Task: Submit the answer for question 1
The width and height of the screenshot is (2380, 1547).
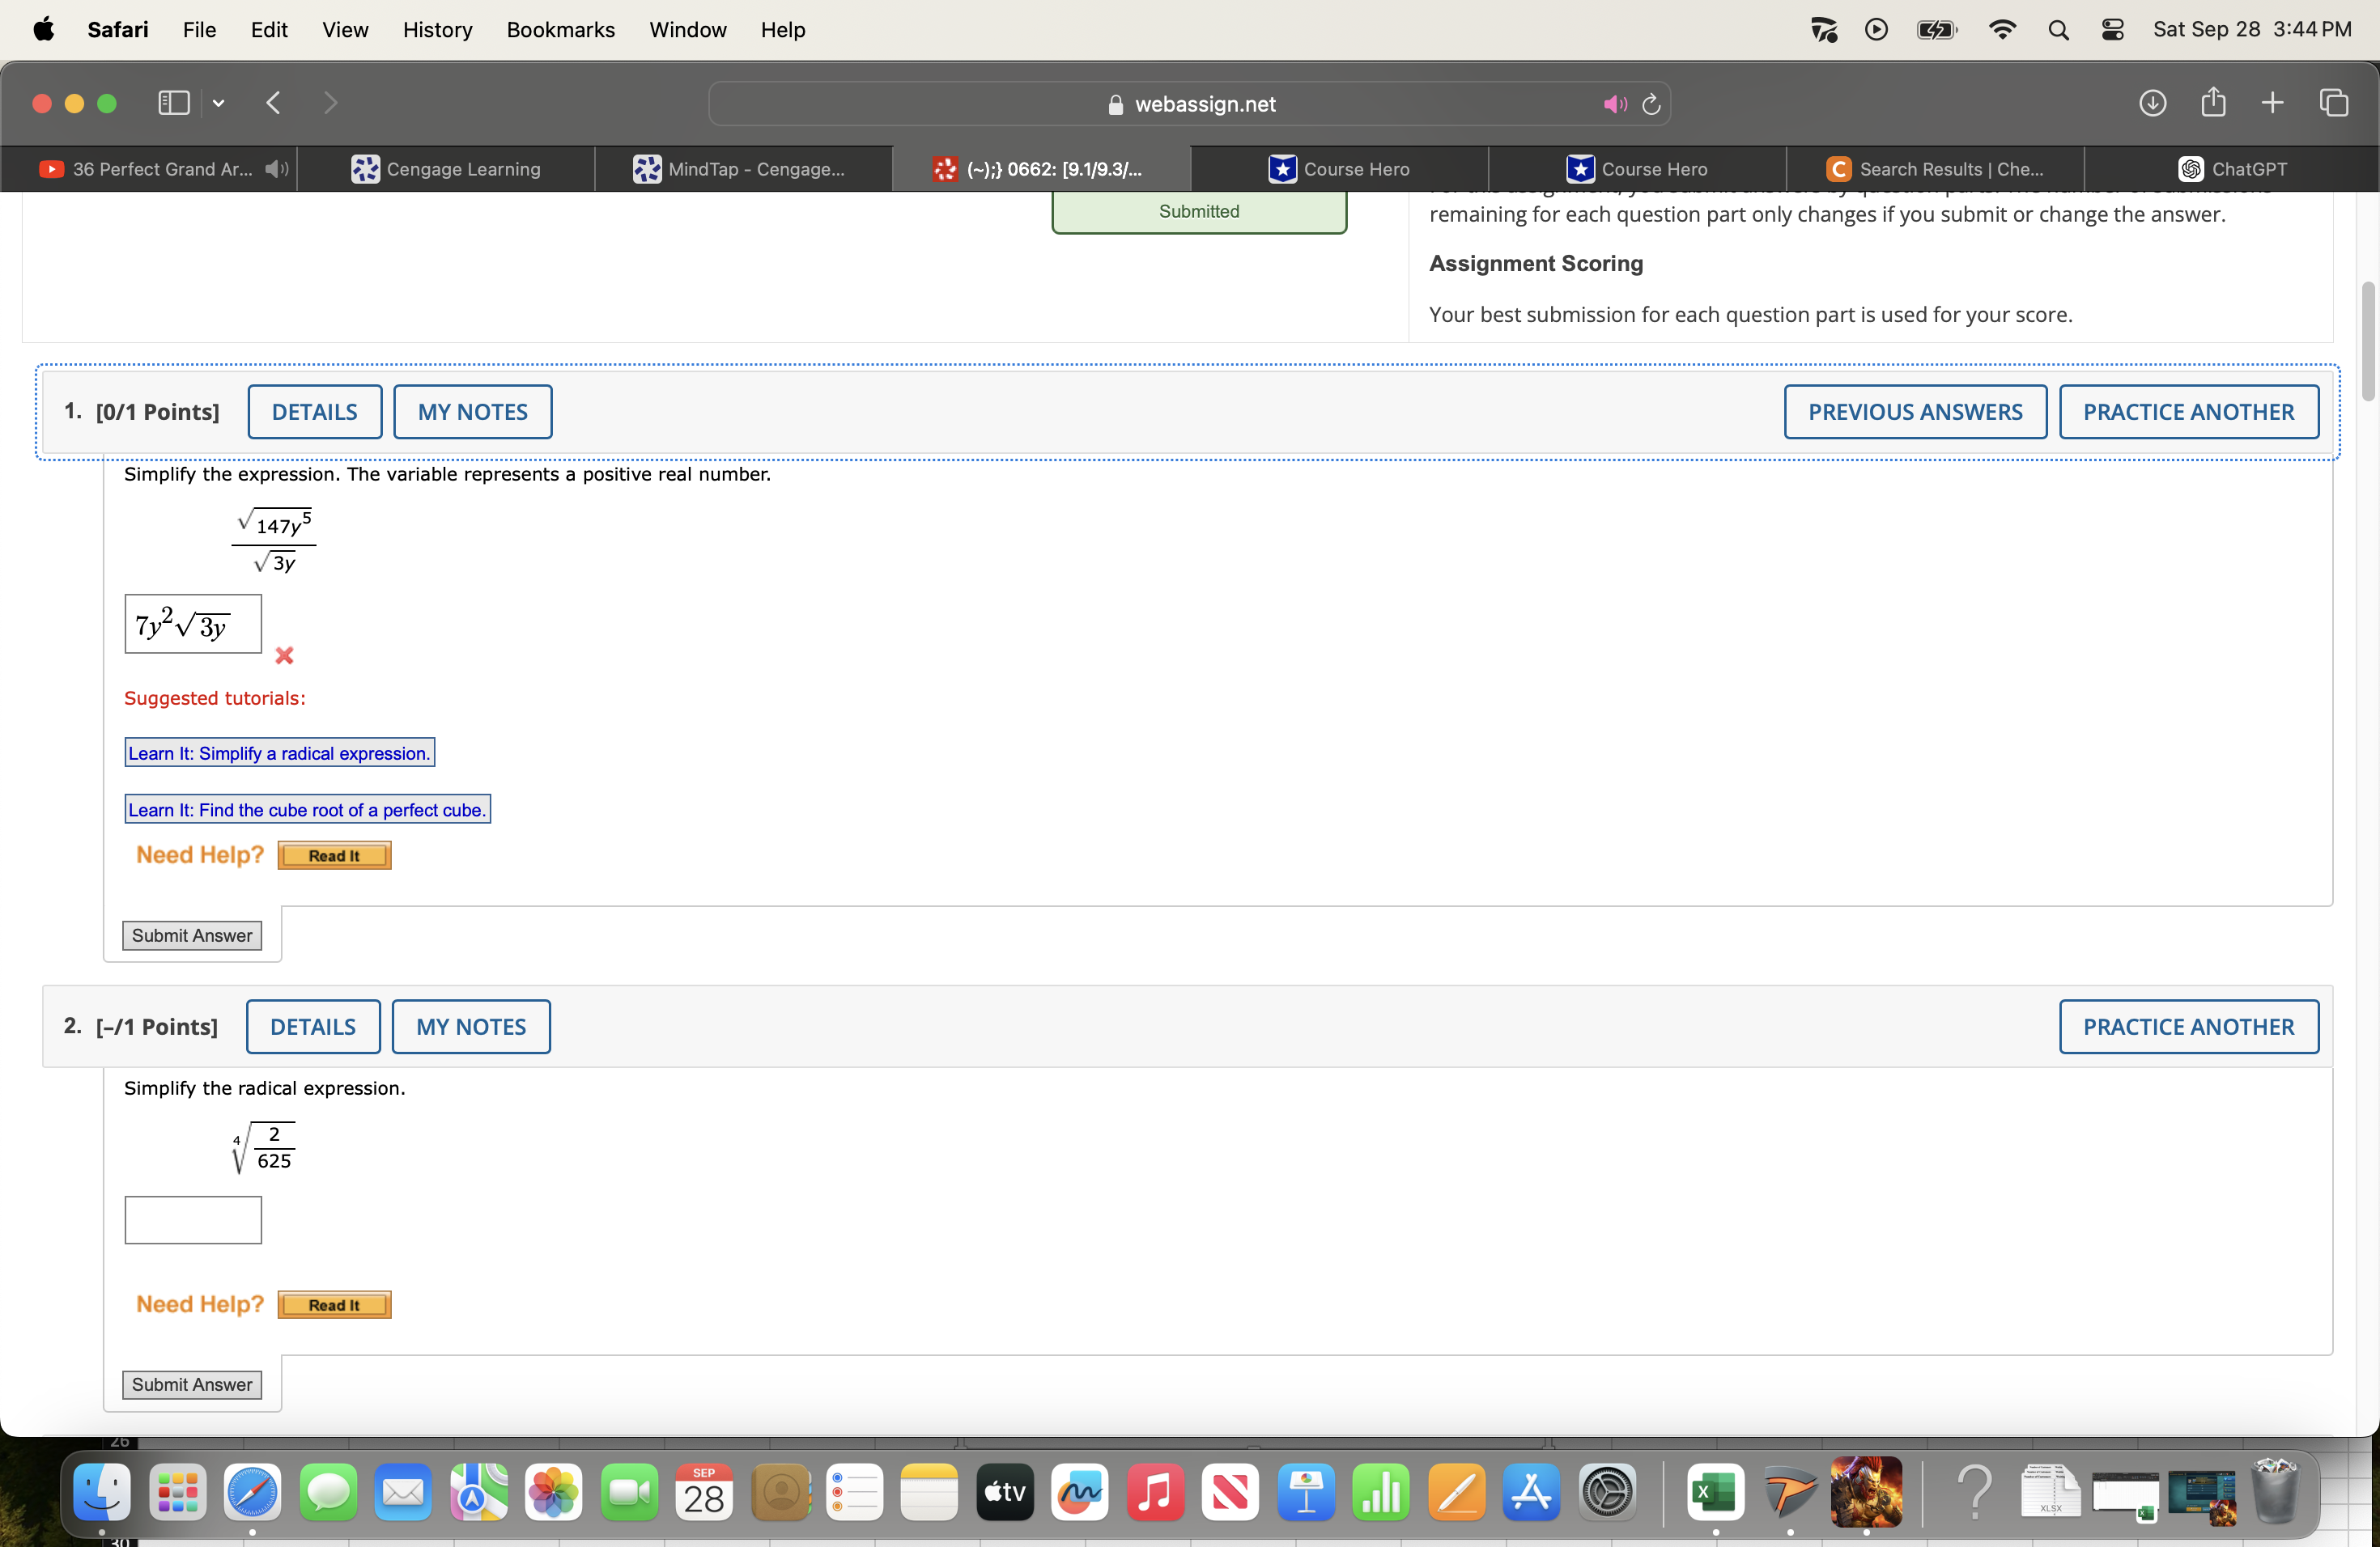Action: pyautogui.click(x=192, y=935)
